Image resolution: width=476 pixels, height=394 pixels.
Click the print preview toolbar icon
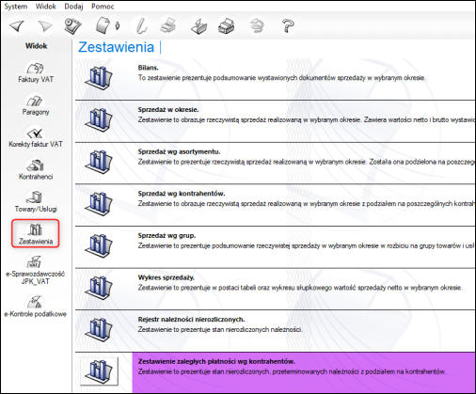tap(198, 26)
